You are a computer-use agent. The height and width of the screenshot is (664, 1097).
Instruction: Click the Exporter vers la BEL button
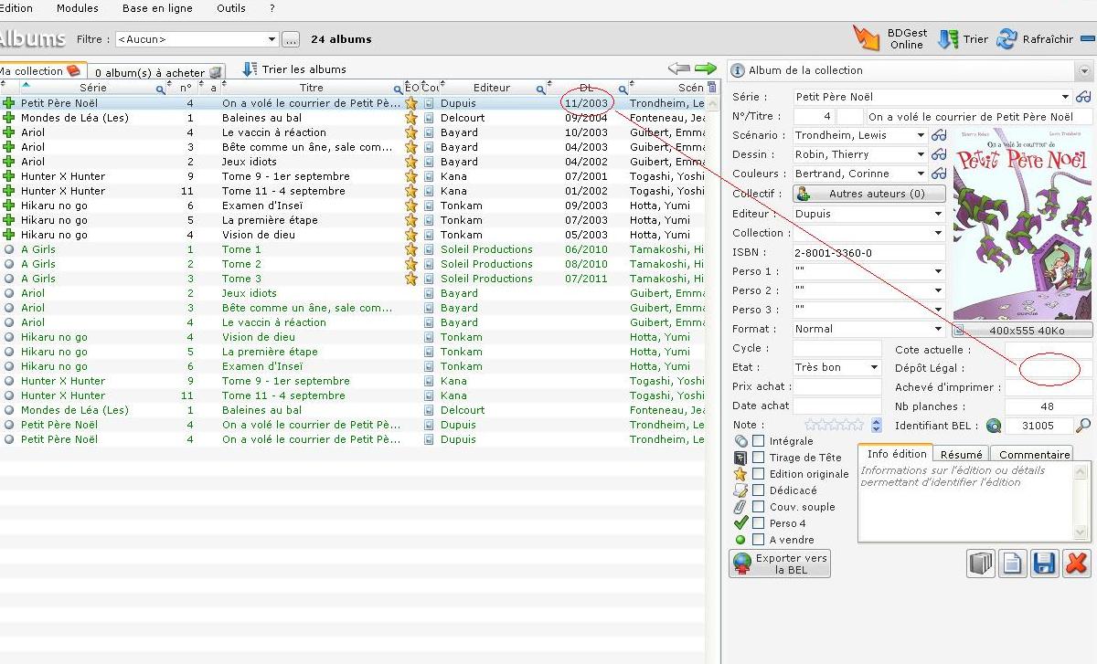780,564
